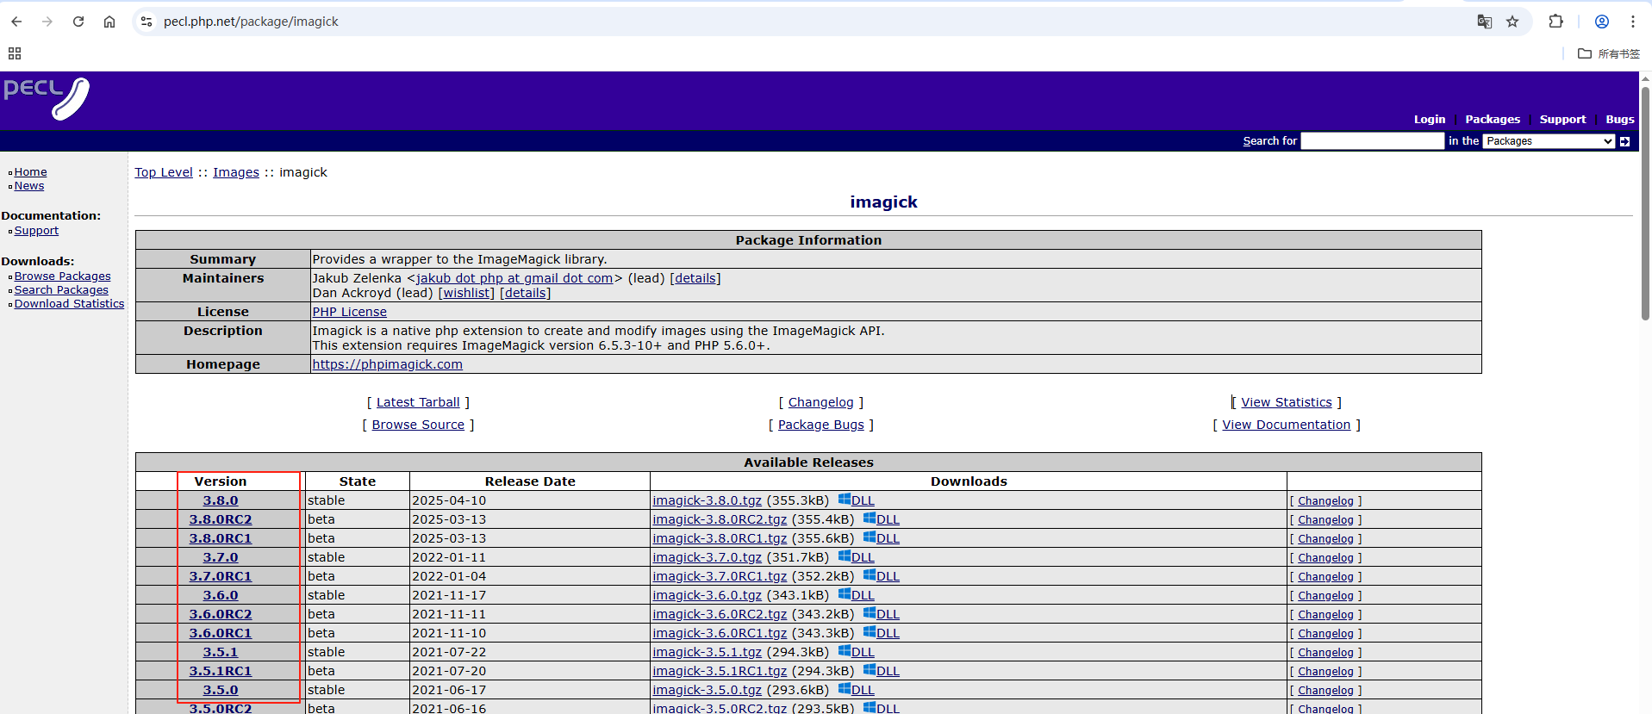Screen dimensions: 1652x714
Task: Open site information icon in address bar
Action: click(146, 22)
